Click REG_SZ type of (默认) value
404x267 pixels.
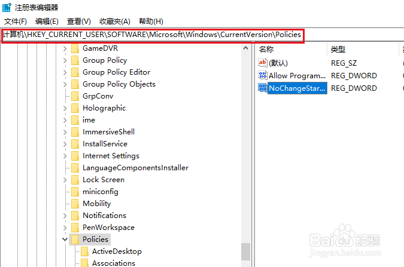pyautogui.click(x=344, y=63)
